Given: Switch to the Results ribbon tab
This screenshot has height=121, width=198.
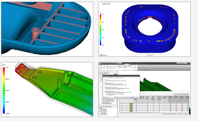Looking at the screenshot, I should point(131,64).
